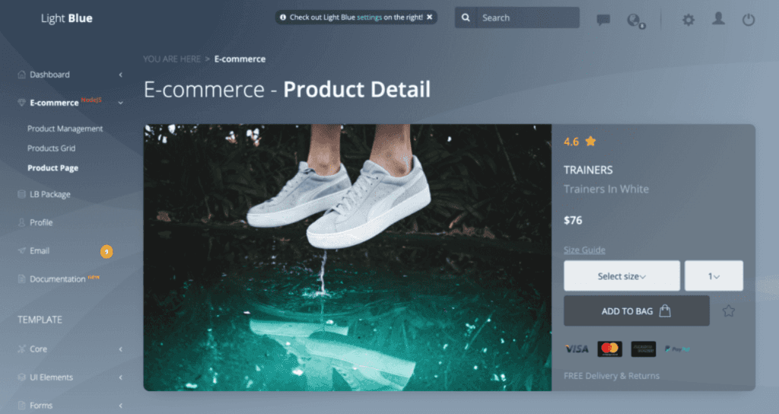Screen dimensions: 779x414
Task: Click the LB Package icon
Action: click(x=21, y=194)
